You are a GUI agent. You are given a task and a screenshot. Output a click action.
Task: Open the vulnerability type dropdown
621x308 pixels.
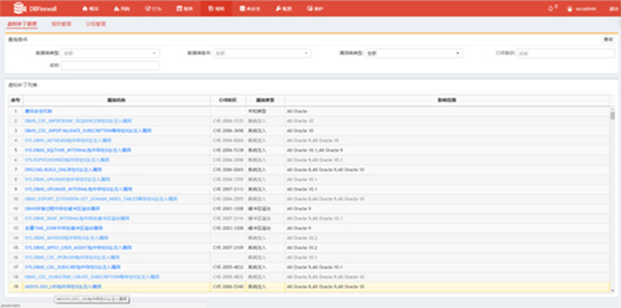point(414,53)
